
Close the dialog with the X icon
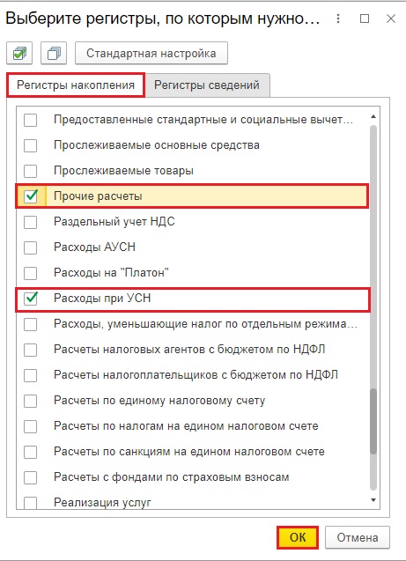pos(391,18)
